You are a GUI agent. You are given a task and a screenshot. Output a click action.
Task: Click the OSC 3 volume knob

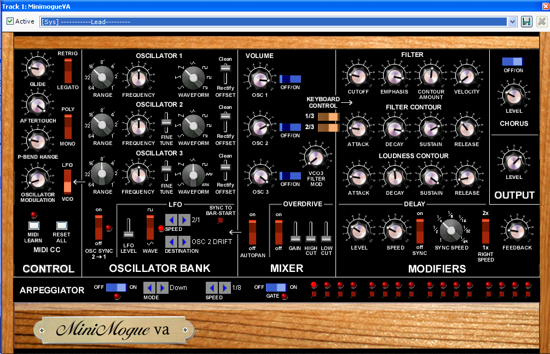click(x=260, y=176)
